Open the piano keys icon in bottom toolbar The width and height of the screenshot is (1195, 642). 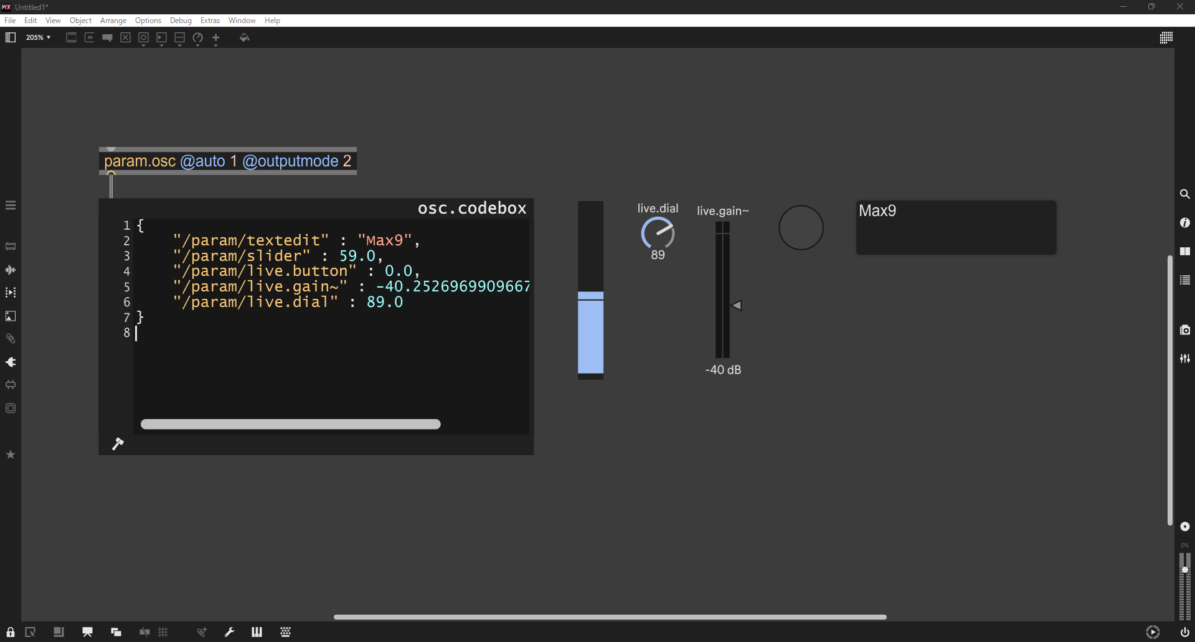[x=257, y=632]
